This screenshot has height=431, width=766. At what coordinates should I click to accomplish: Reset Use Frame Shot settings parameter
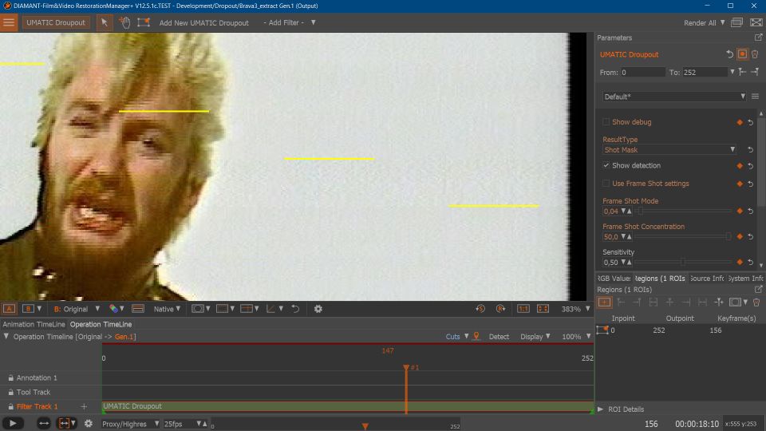coord(750,184)
